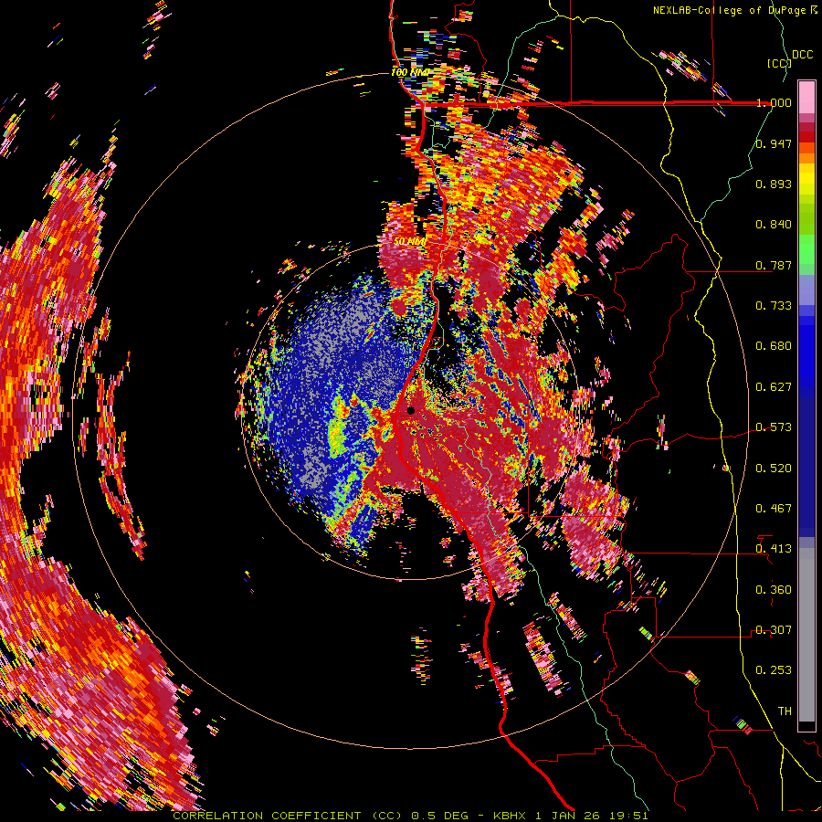Click the [CC] unit label
This screenshot has height=822, width=822.
779,63
